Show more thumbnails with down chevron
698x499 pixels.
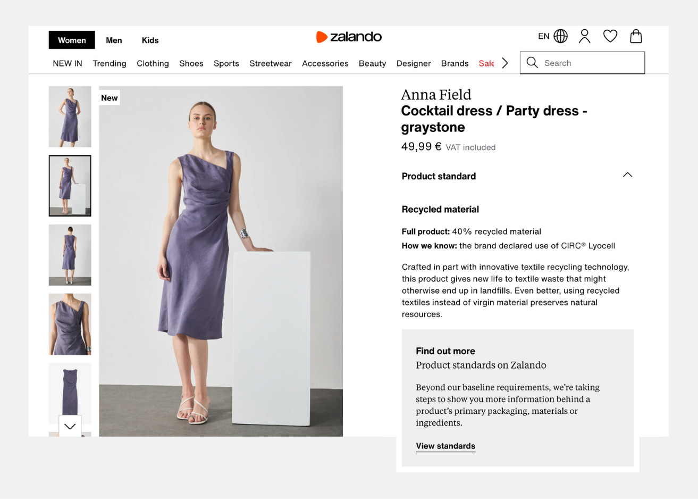coord(70,426)
